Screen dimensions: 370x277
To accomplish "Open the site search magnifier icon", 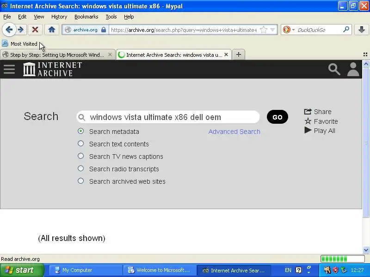I will (334, 69).
